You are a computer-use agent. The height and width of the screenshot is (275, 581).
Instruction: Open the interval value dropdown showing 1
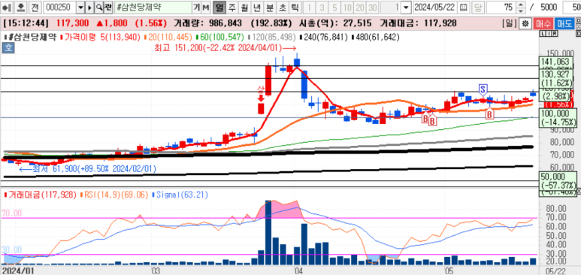(406, 7)
